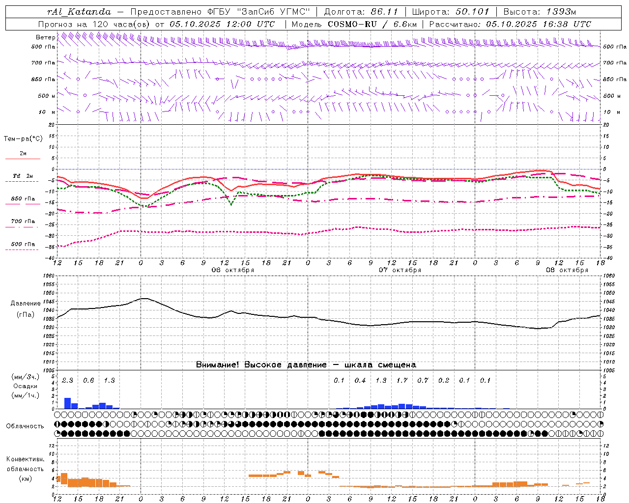Click the Широта: 50.101 value
The height and width of the screenshot is (503, 629).
click(x=451, y=12)
